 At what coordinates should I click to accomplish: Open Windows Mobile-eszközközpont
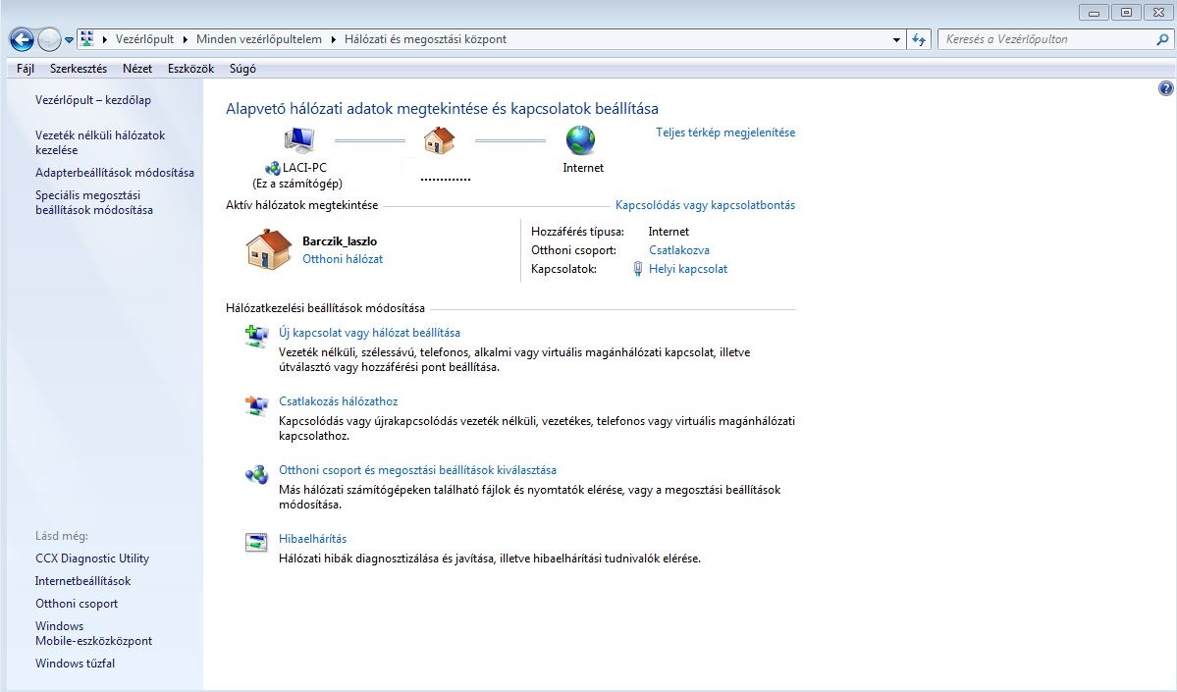[x=94, y=633]
